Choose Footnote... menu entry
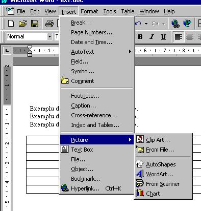The height and width of the screenshot is (211, 201). click(97, 96)
